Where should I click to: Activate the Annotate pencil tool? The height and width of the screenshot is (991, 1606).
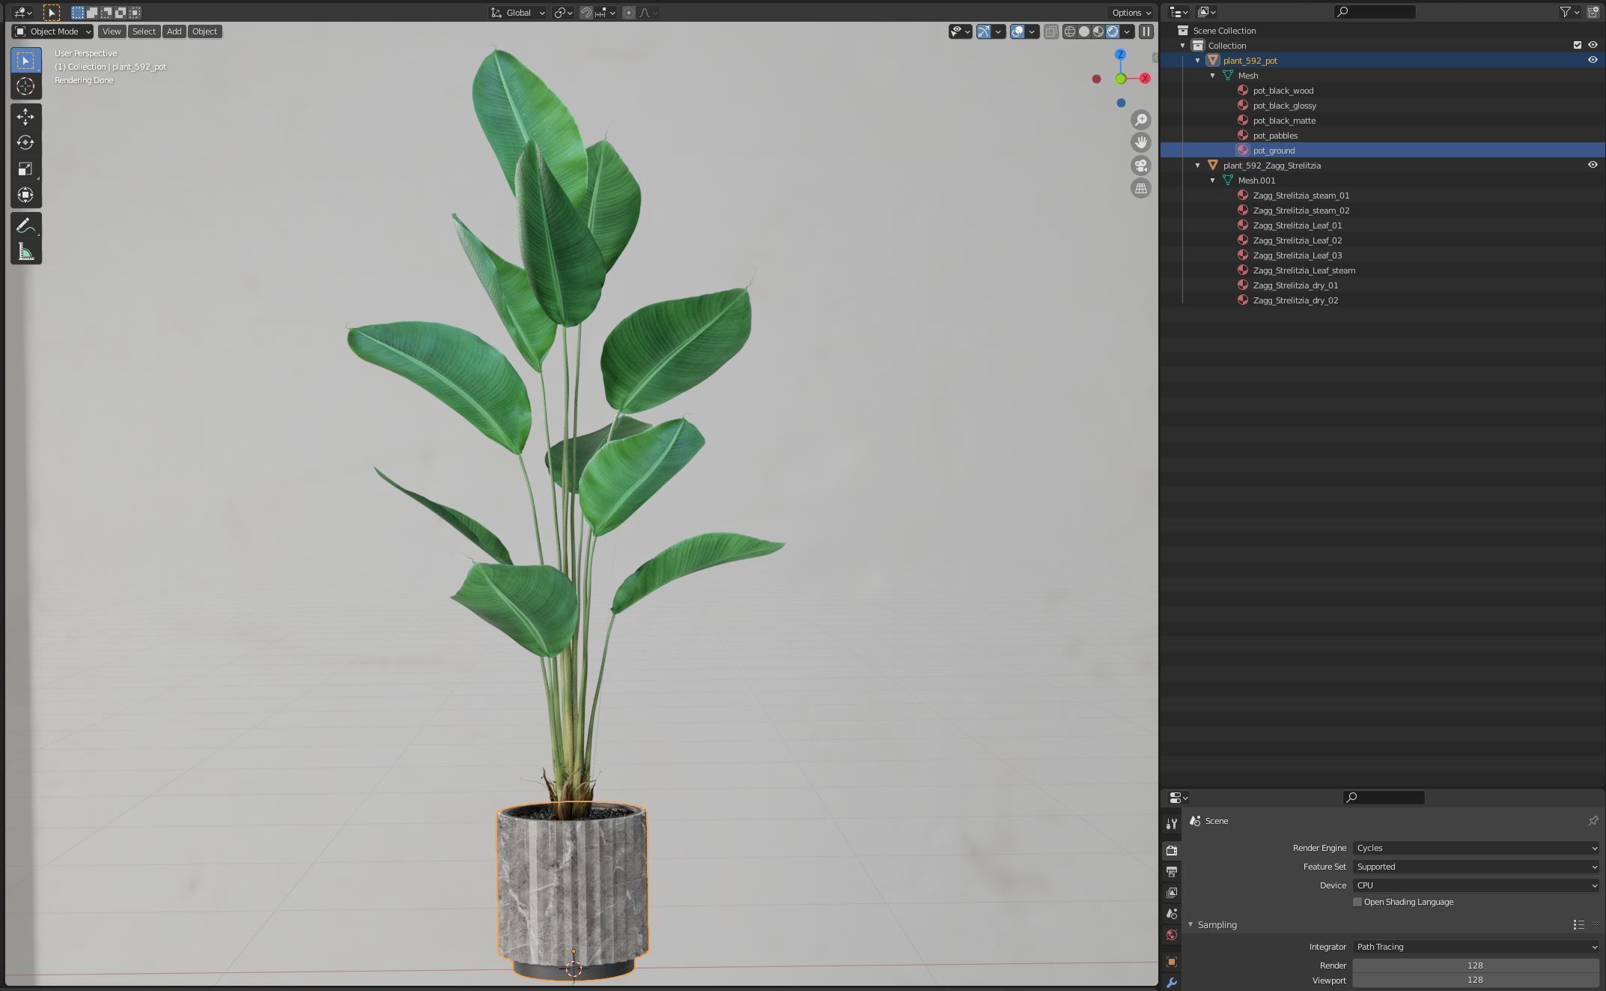tap(25, 225)
